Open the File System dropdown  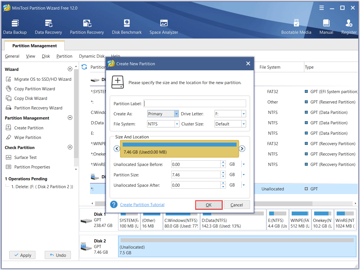(x=177, y=124)
